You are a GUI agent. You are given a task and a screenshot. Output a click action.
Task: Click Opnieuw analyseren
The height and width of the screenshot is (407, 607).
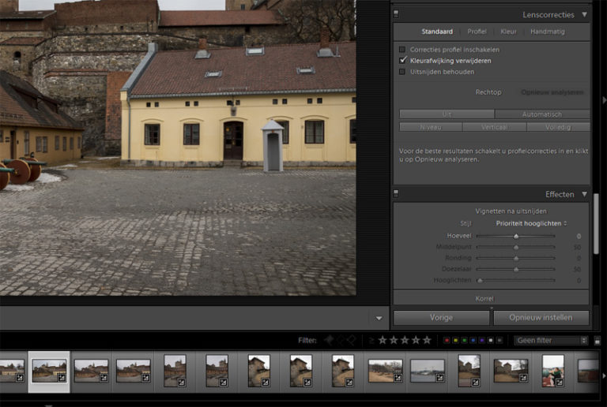[552, 92]
